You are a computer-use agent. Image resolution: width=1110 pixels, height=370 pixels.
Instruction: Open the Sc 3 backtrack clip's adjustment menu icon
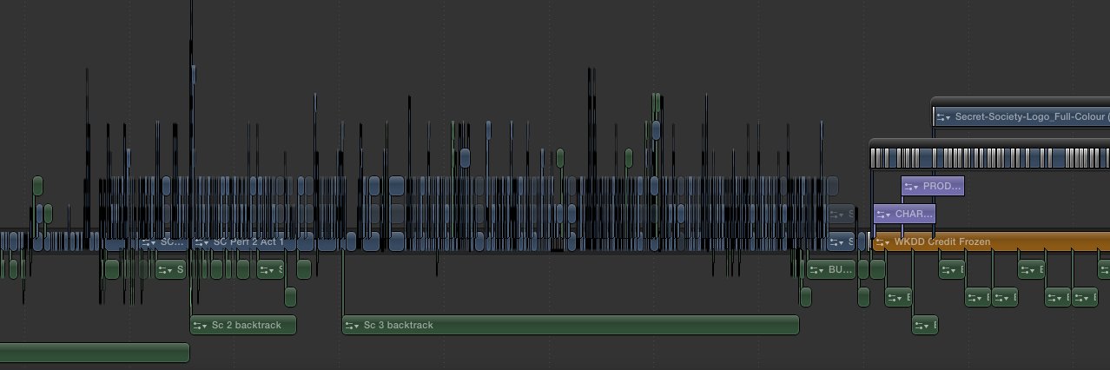click(352, 326)
